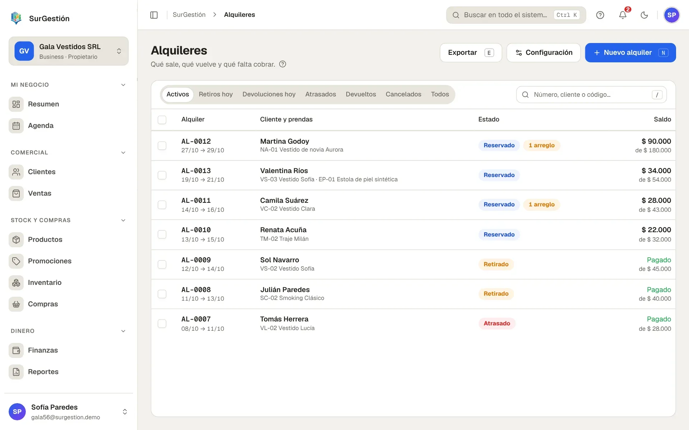Screen dimensions: 689x430
Task: Switch to the Retiros hoy tab
Action: point(216,94)
